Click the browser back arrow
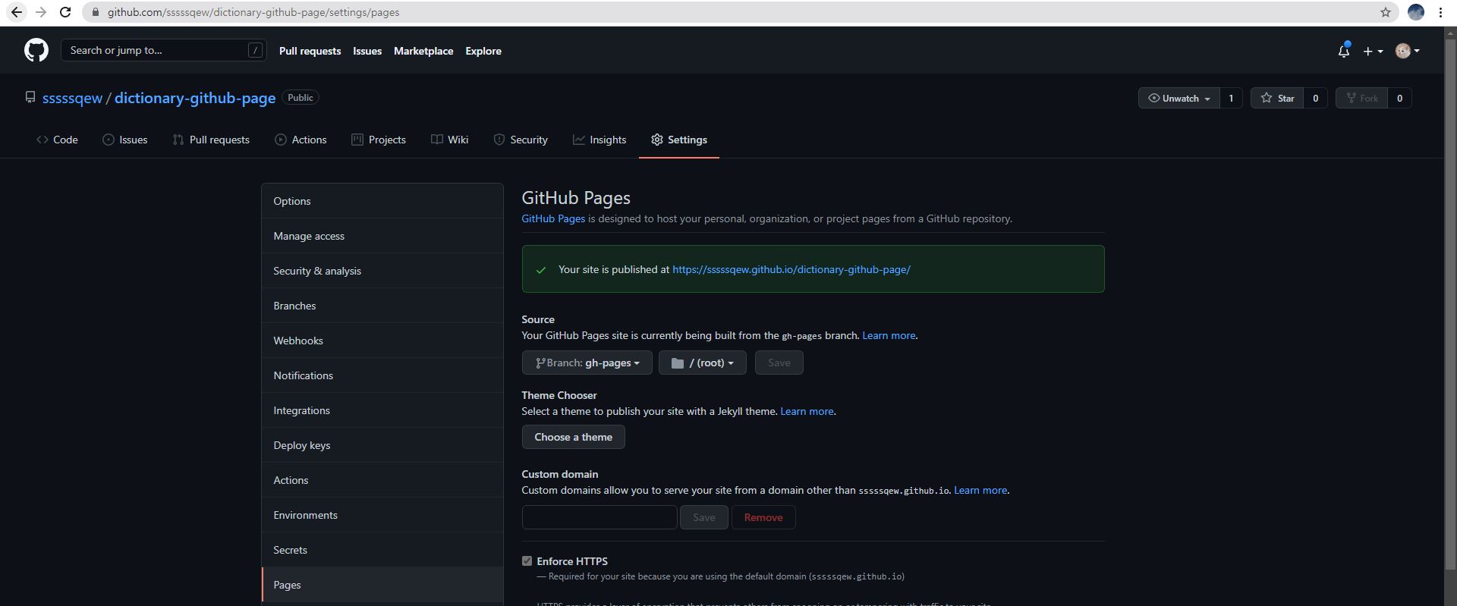 tap(17, 12)
